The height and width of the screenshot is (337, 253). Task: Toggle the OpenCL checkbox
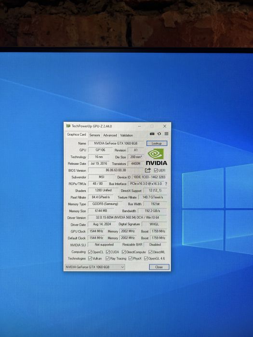click(x=90, y=252)
